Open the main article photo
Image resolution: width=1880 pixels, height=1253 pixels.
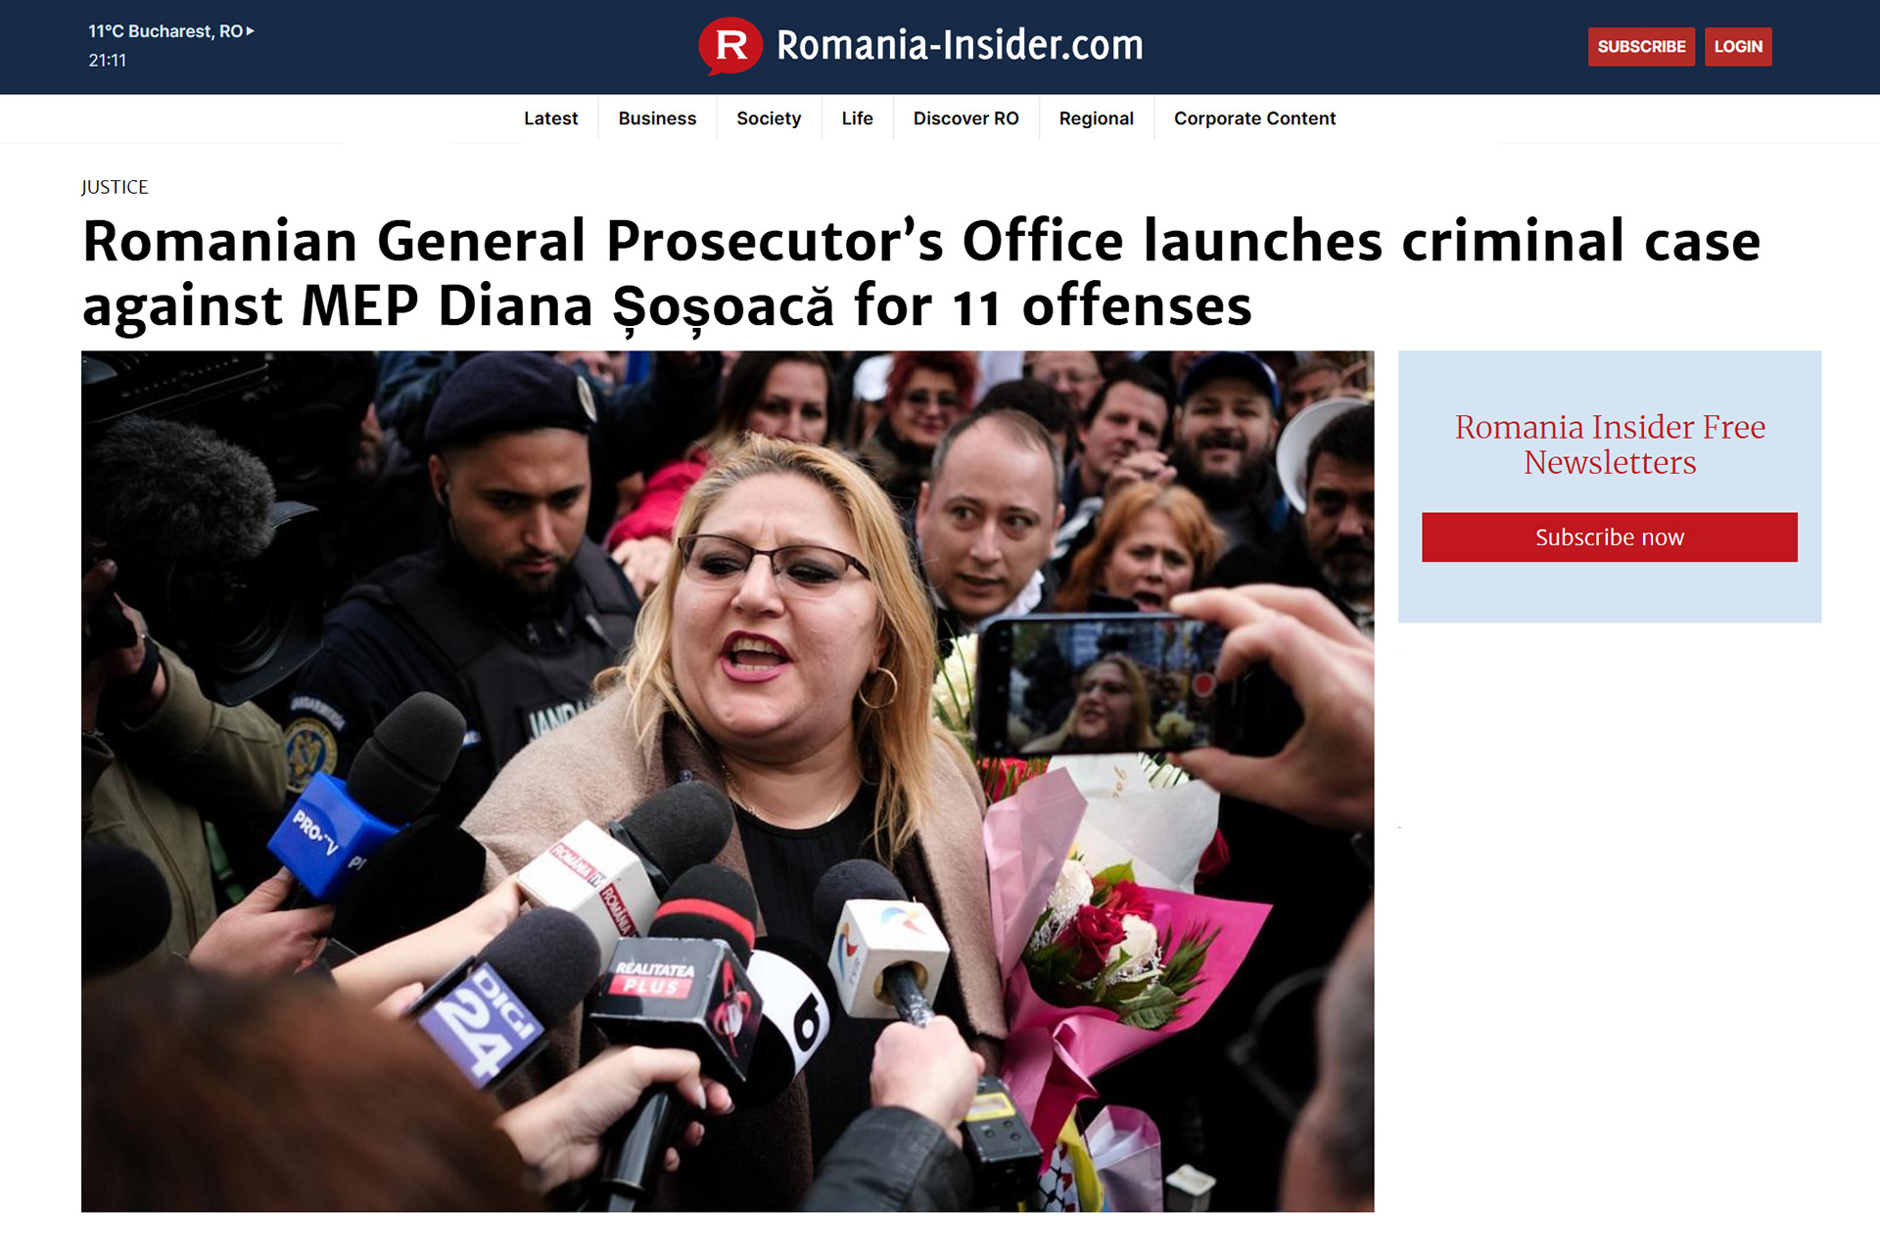pos(728,781)
